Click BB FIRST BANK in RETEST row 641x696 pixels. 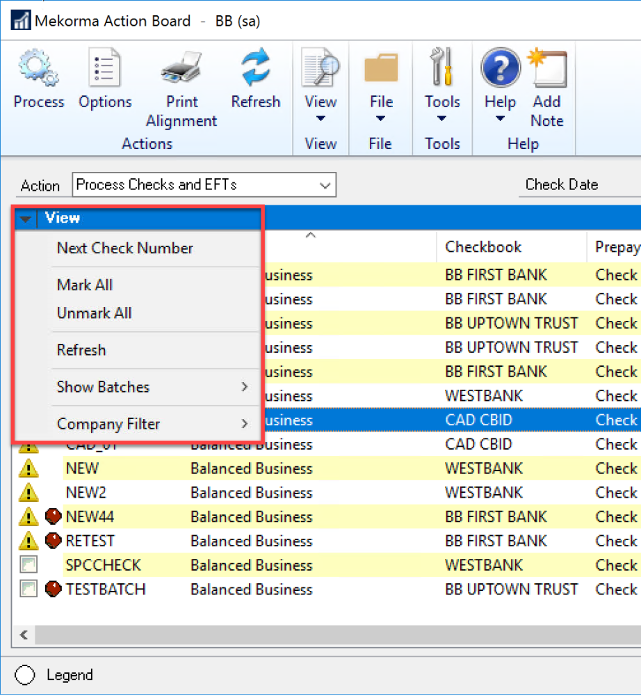click(496, 541)
